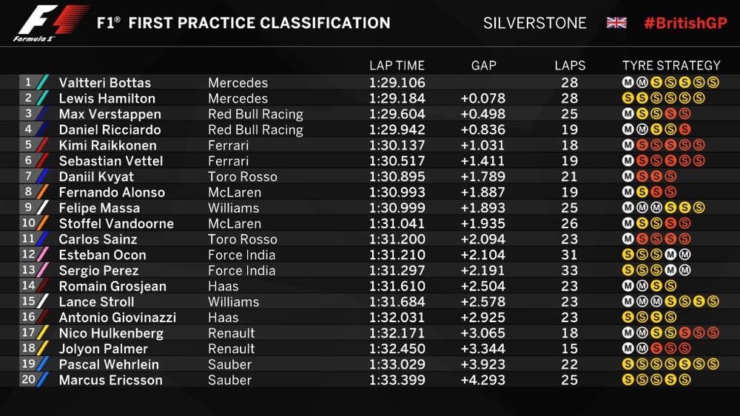Screen dimensions: 740x416
Task: Open the #BritishGP hashtag
Action: tap(685, 23)
